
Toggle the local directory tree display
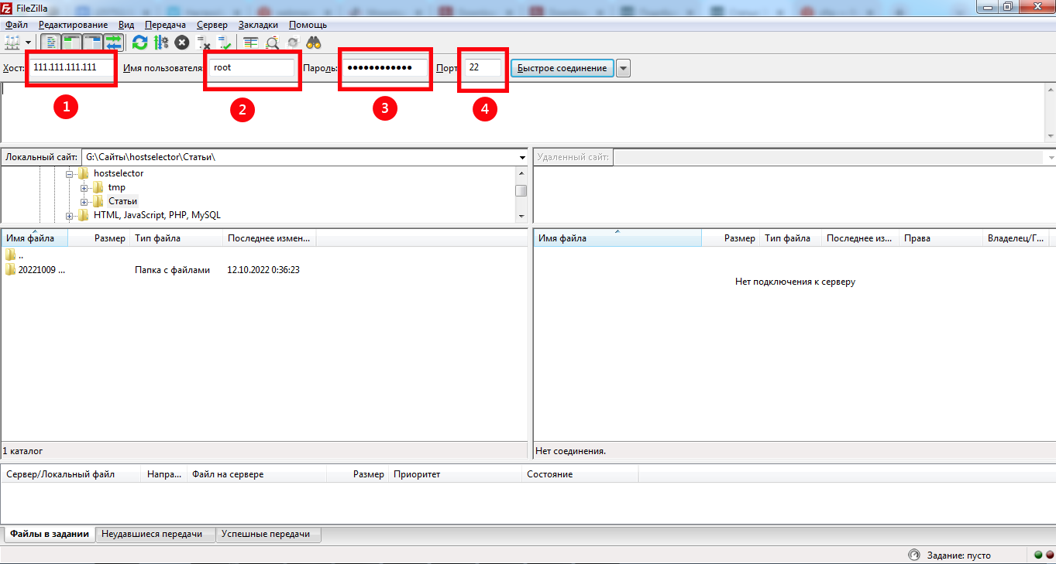[x=72, y=43]
